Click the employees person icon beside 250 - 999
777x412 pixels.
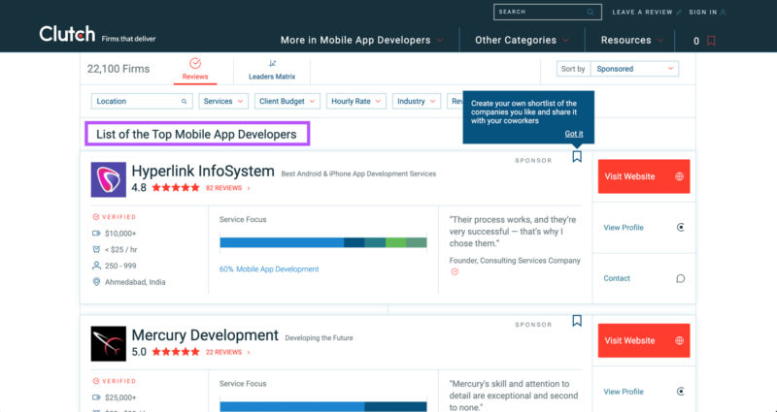[96, 266]
